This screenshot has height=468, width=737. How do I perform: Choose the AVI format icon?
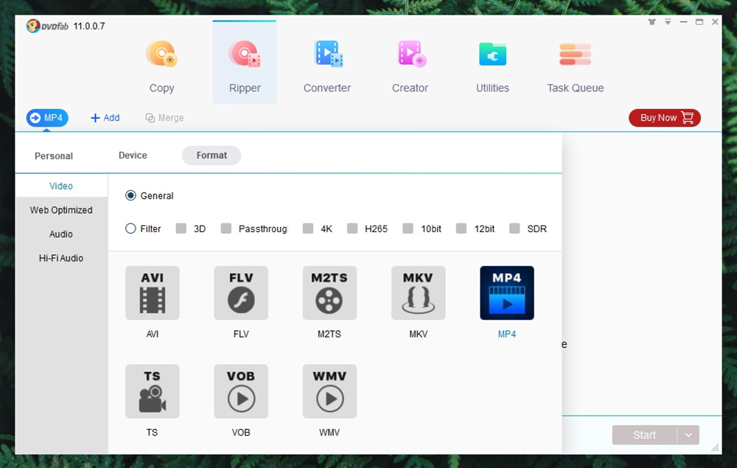[x=153, y=293]
